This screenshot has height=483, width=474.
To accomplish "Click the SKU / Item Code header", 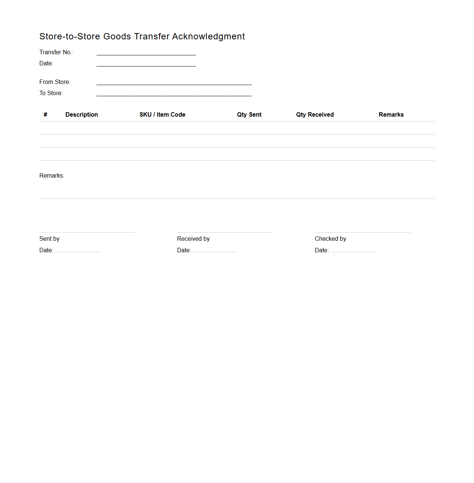I will click(x=162, y=114).
